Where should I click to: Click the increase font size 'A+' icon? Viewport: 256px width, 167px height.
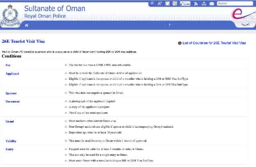point(160,4)
